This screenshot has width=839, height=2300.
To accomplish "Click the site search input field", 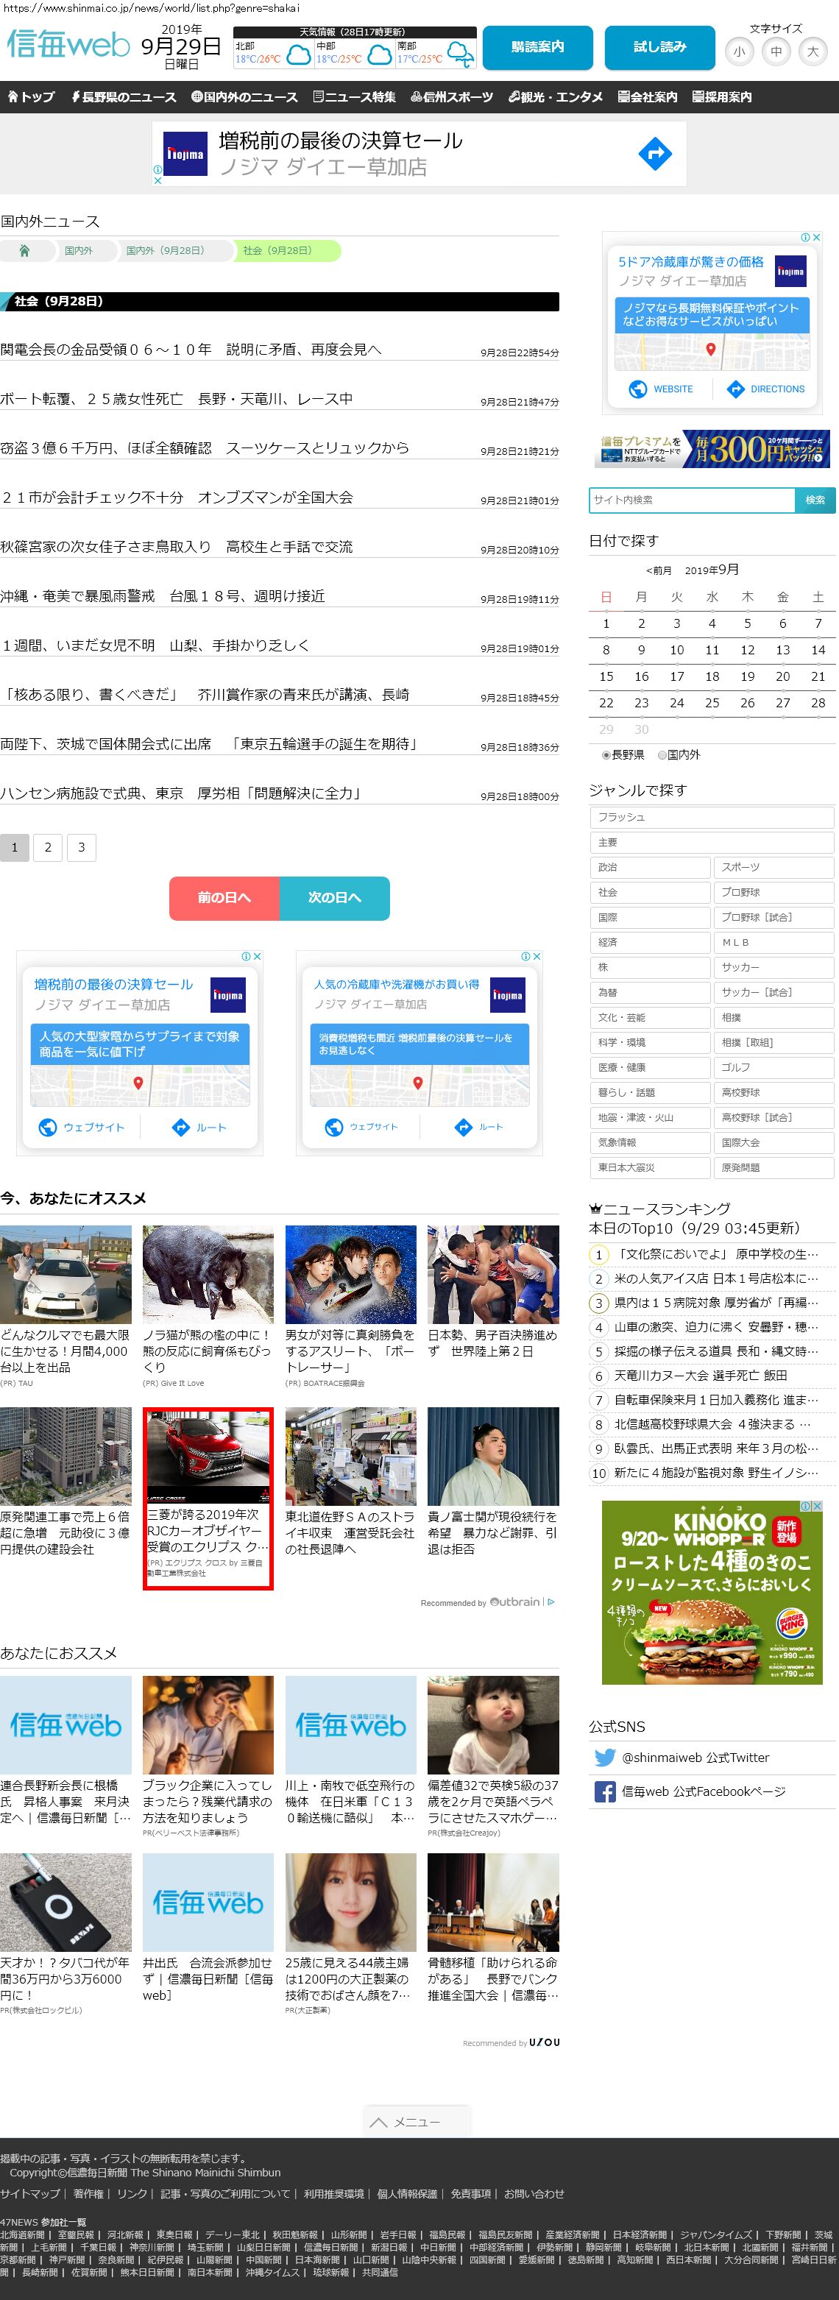I will pyautogui.click(x=692, y=500).
